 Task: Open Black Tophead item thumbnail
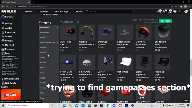[144, 62]
